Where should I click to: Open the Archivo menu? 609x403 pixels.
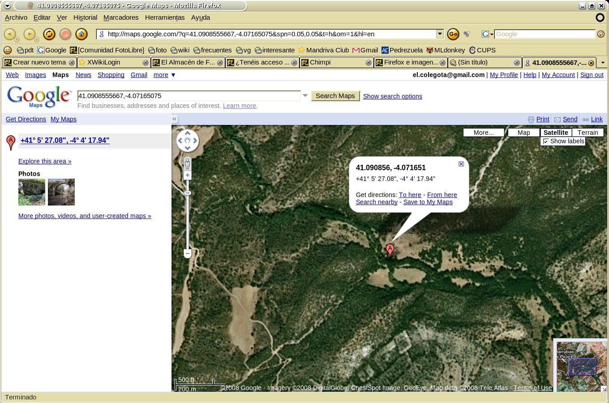[16, 17]
